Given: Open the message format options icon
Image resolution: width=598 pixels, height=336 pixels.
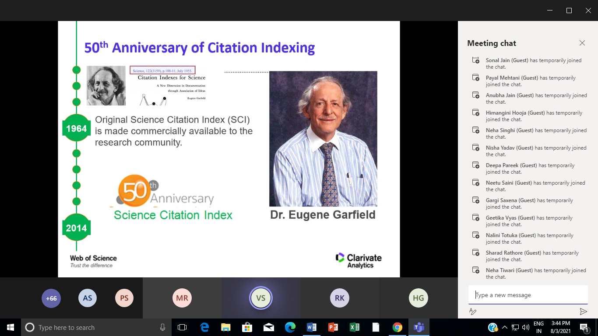Looking at the screenshot, I should 473,311.
